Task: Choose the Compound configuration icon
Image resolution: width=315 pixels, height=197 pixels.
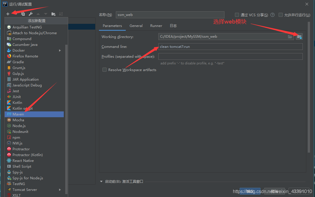Action: tap(9, 39)
